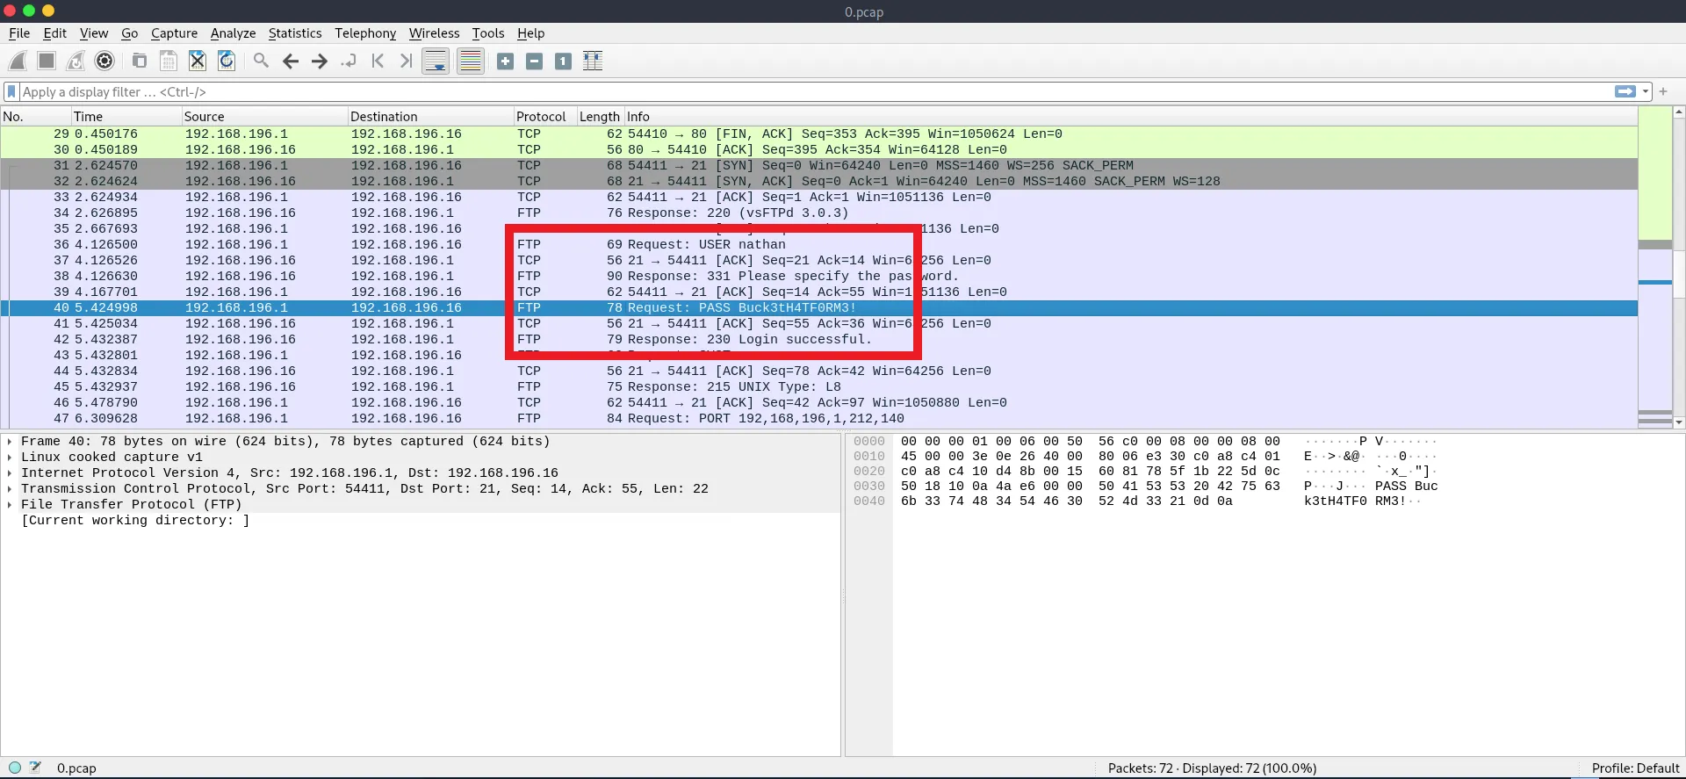Screen dimensions: 1686x779
Task: Select packet 45 UNIX Type L8 response
Action: point(818,387)
